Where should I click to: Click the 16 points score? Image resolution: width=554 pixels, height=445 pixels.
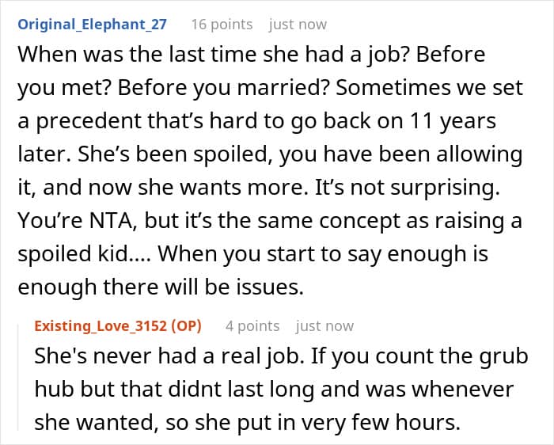(222, 24)
